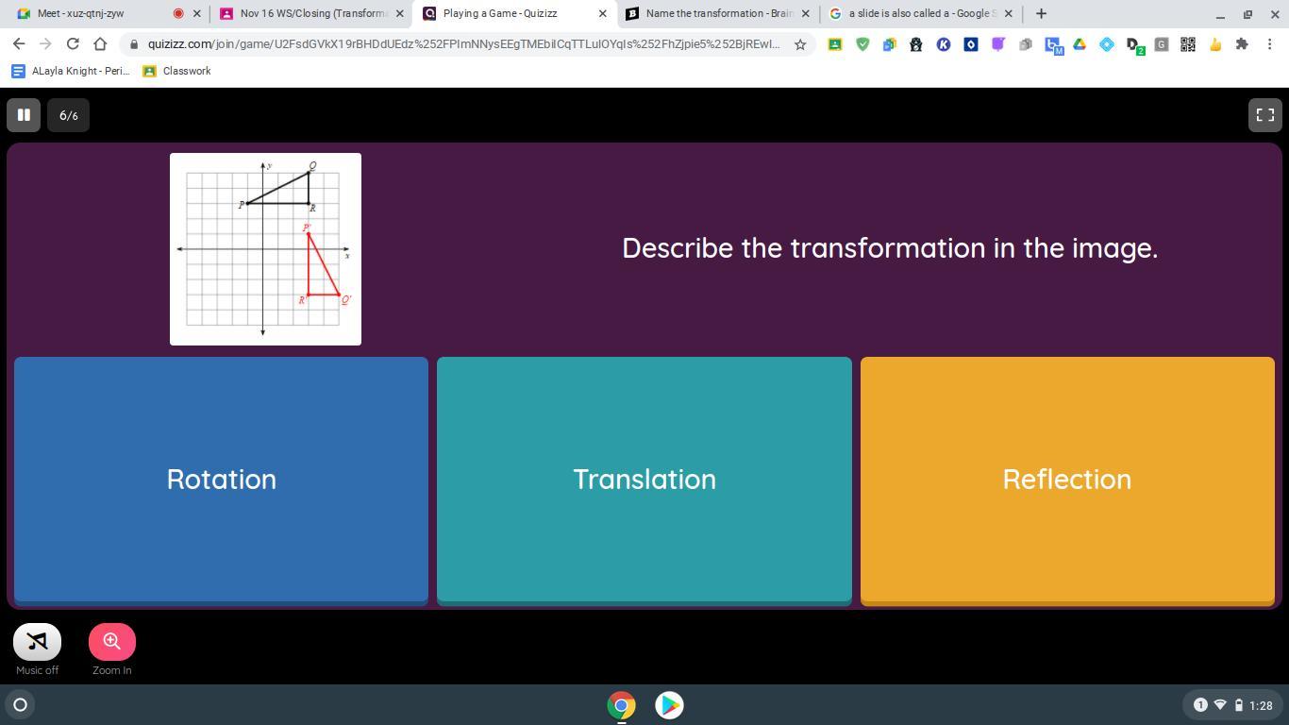The width and height of the screenshot is (1289, 725).
Task: Click the yellow thumbs-up extension
Action: click(x=1215, y=44)
